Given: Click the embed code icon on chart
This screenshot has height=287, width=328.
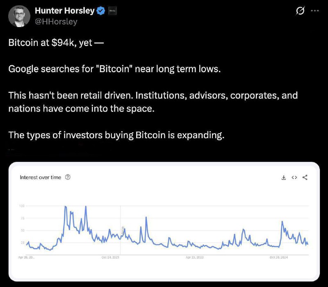Looking at the screenshot, I should pyautogui.click(x=294, y=178).
